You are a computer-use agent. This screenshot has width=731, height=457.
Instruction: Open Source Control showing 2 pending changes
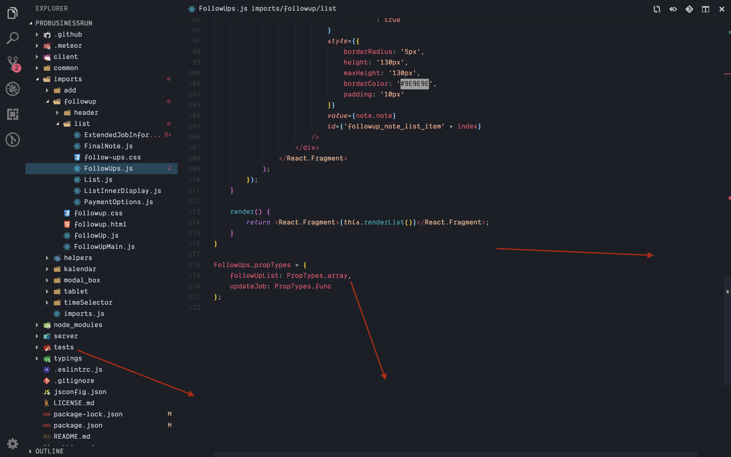pyautogui.click(x=13, y=64)
